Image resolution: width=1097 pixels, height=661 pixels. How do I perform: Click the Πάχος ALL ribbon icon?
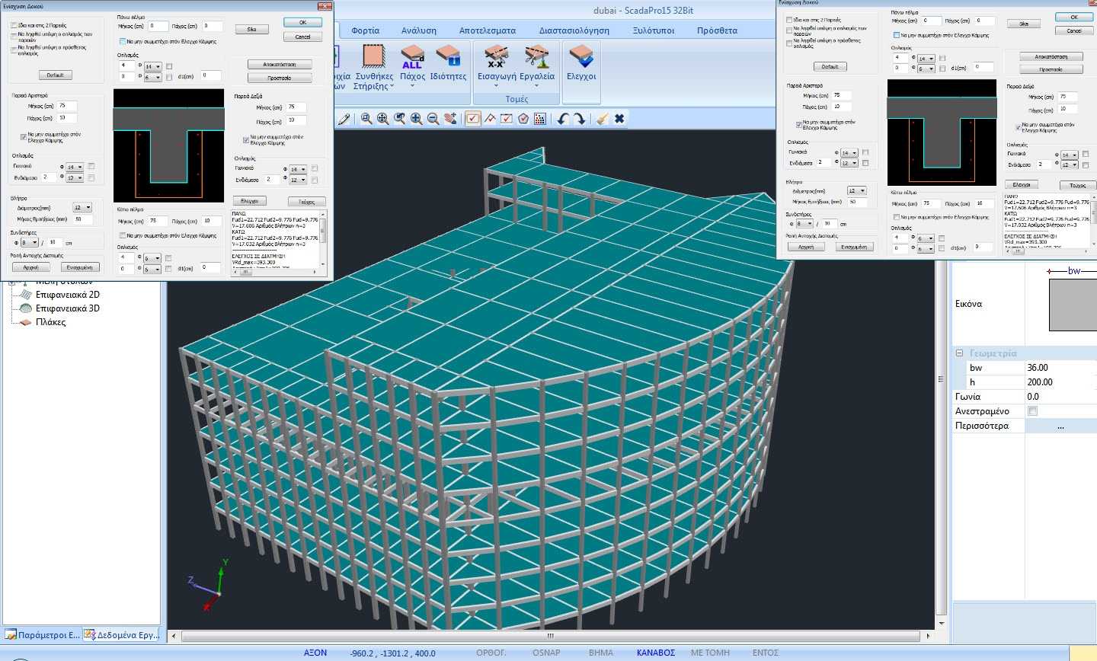coord(412,57)
